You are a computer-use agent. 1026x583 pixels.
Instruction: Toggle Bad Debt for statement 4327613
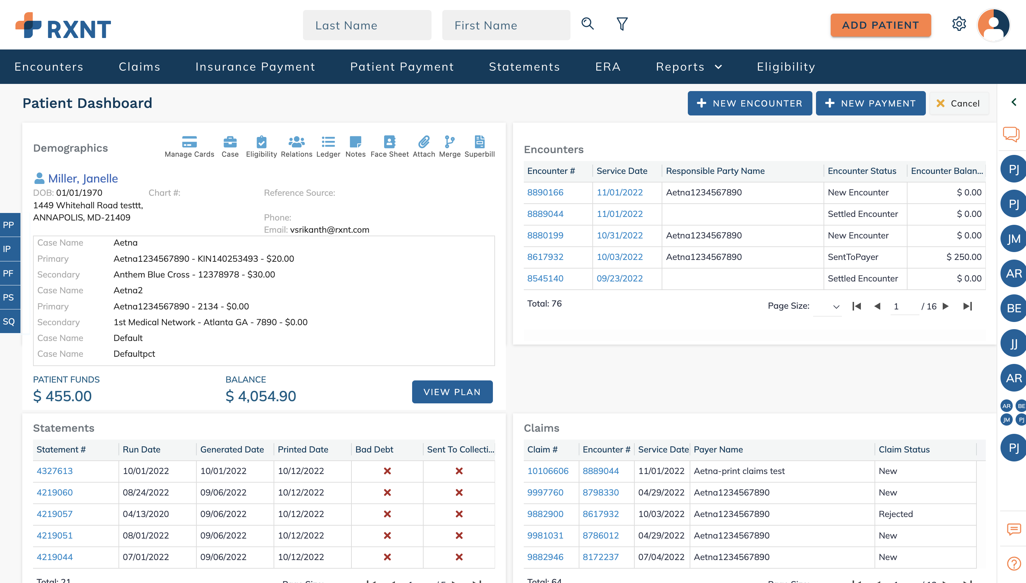coord(387,471)
